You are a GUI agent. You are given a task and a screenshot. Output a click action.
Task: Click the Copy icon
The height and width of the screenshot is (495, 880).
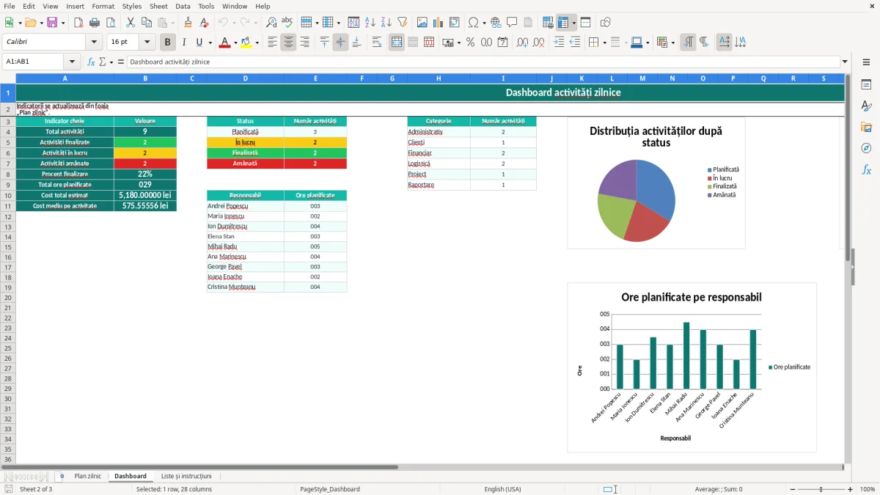(147, 23)
